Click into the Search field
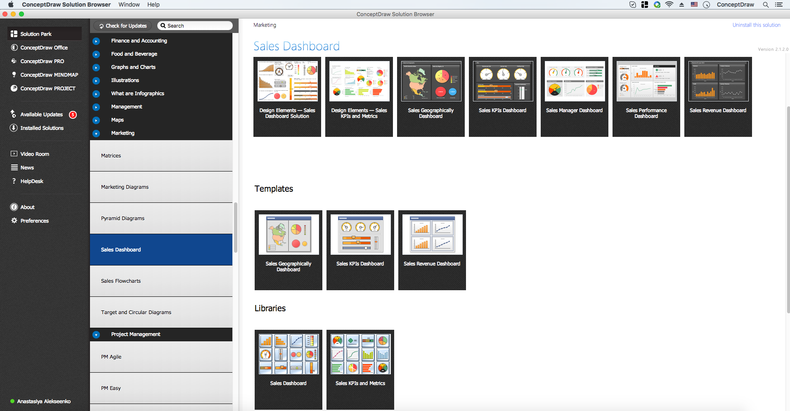790x411 pixels. pyautogui.click(x=195, y=26)
